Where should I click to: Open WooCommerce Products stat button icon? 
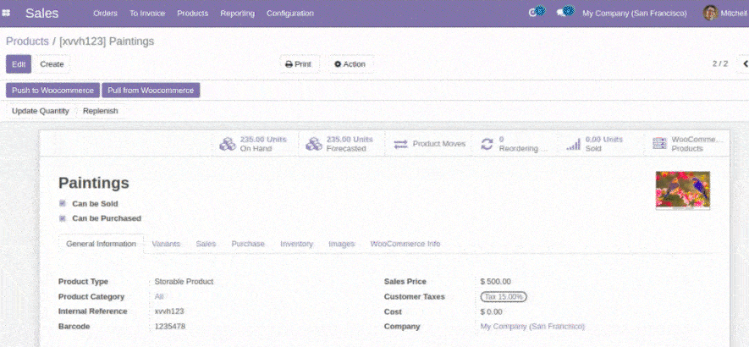coord(659,144)
